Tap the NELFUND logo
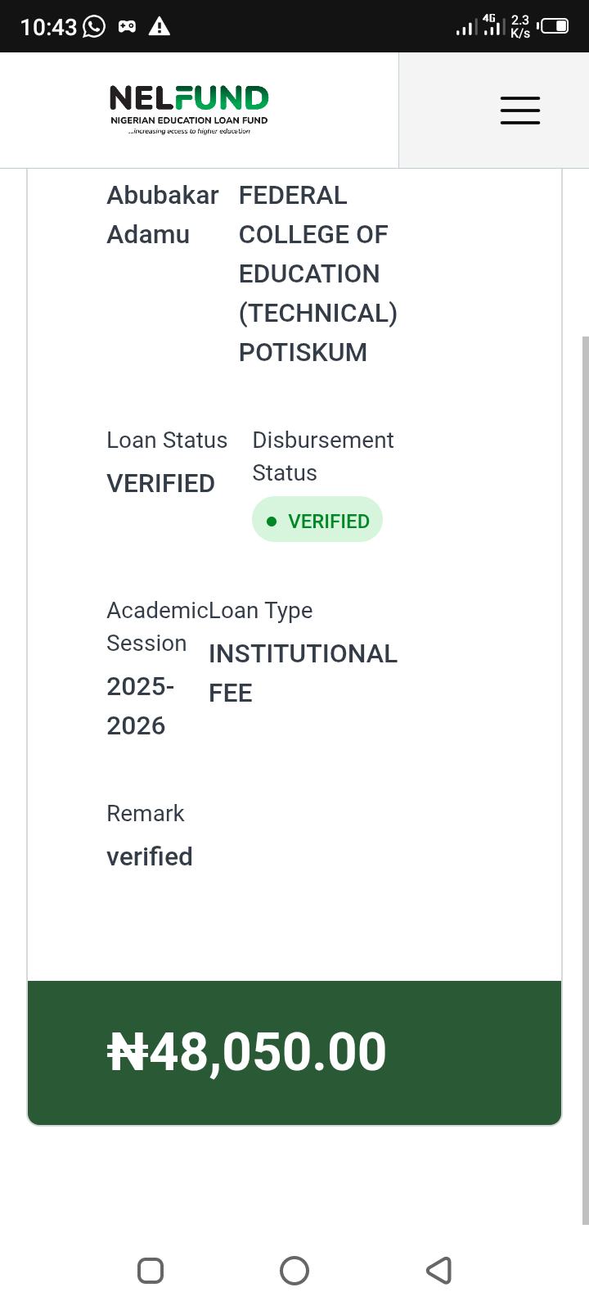Screen dimensions: 589x1310 click(x=189, y=110)
